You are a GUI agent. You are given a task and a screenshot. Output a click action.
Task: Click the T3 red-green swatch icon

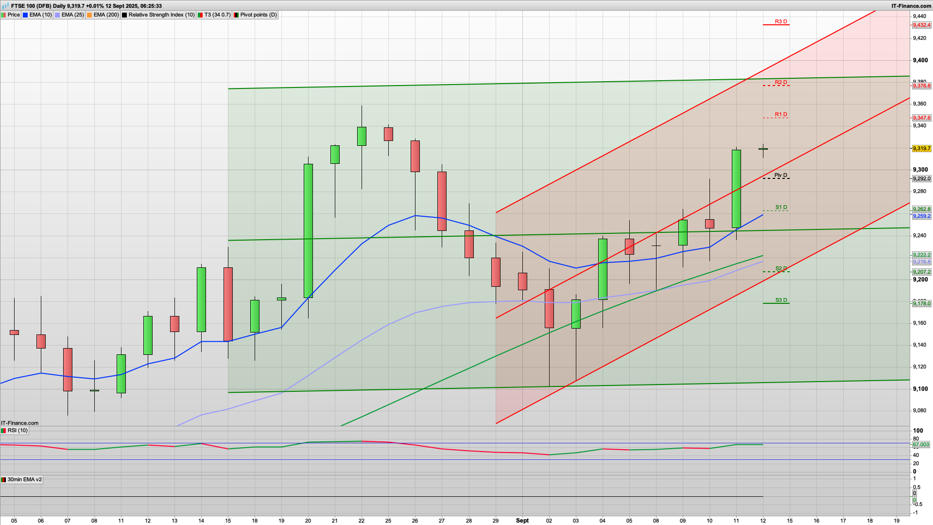tap(200, 15)
